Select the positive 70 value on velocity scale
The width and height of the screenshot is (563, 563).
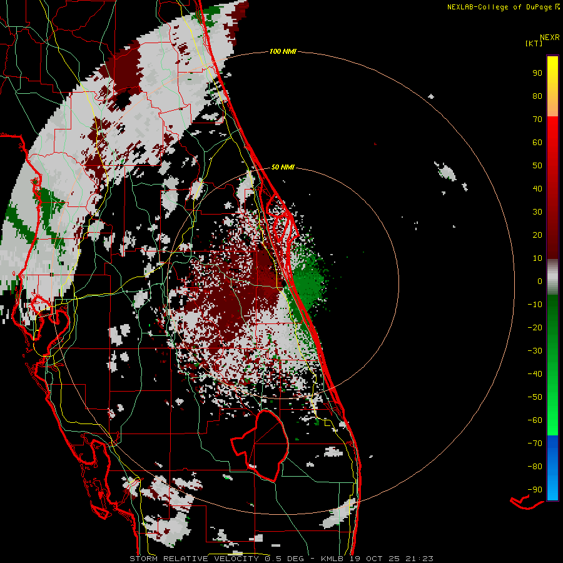tap(537, 119)
